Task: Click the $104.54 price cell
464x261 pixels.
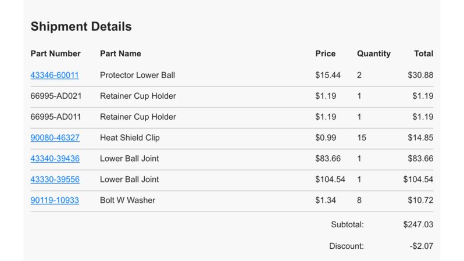Action: point(330,179)
